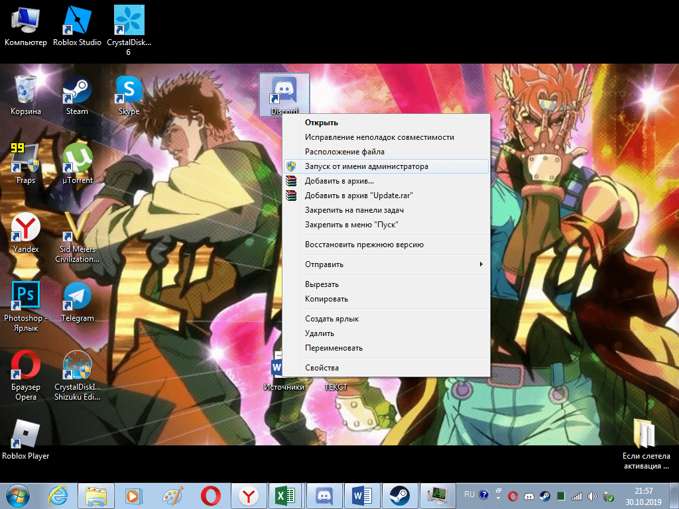Click 'Запуск от имени администратора' in context menu
The height and width of the screenshot is (509, 679).
click(x=366, y=166)
